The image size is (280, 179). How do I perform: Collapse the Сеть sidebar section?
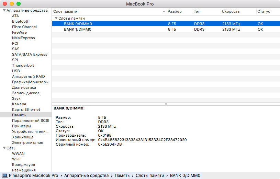[x=4, y=148]
